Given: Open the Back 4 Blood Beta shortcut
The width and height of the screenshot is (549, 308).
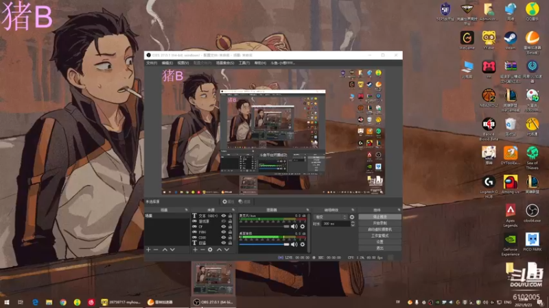Looking at the screenshot, I should coord(489,129).
